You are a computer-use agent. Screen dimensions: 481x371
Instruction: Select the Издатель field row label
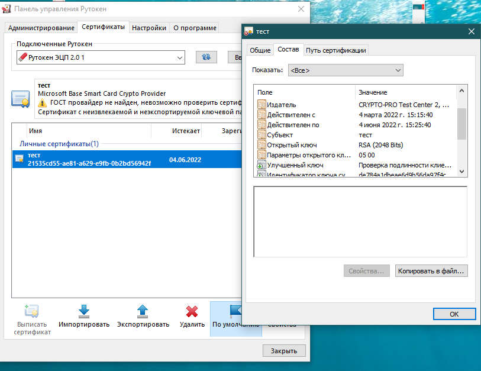pos(281,105)
